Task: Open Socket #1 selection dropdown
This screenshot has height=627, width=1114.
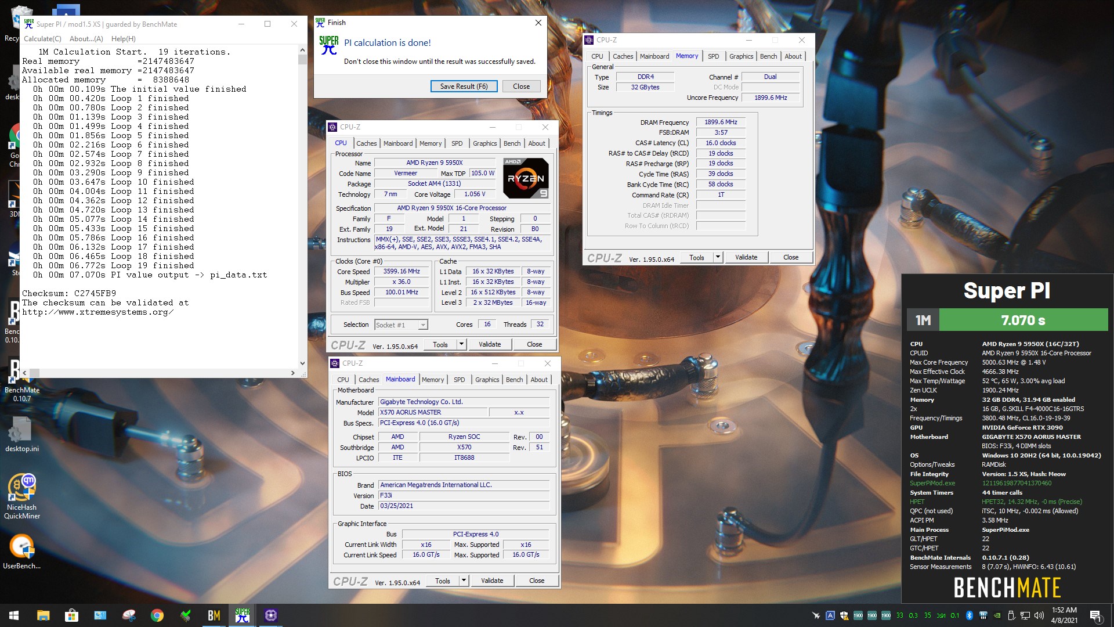Action: (401, 325)
